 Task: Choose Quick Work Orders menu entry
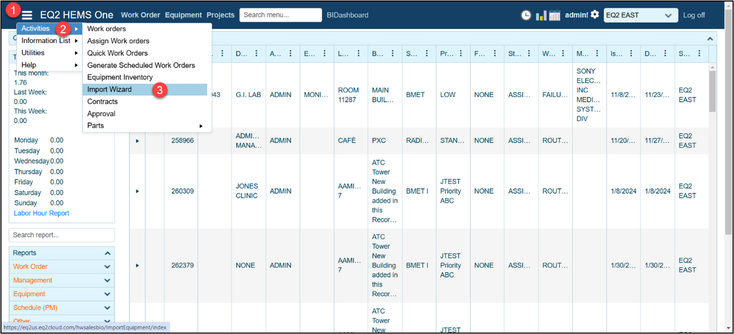click(118, 53)
